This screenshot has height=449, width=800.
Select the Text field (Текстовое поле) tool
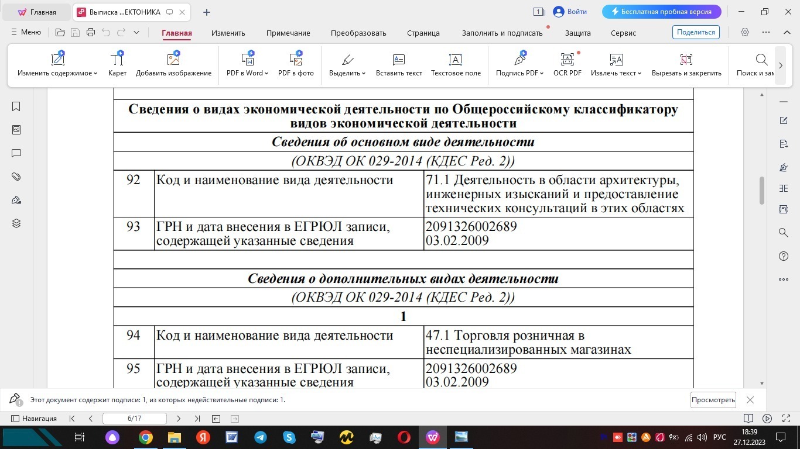[x=456, y=64]
